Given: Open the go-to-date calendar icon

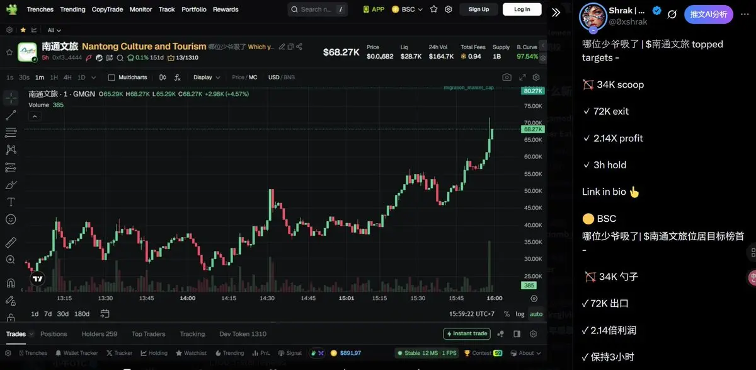Looking at the screenshot, I should [x=105, y=313].
